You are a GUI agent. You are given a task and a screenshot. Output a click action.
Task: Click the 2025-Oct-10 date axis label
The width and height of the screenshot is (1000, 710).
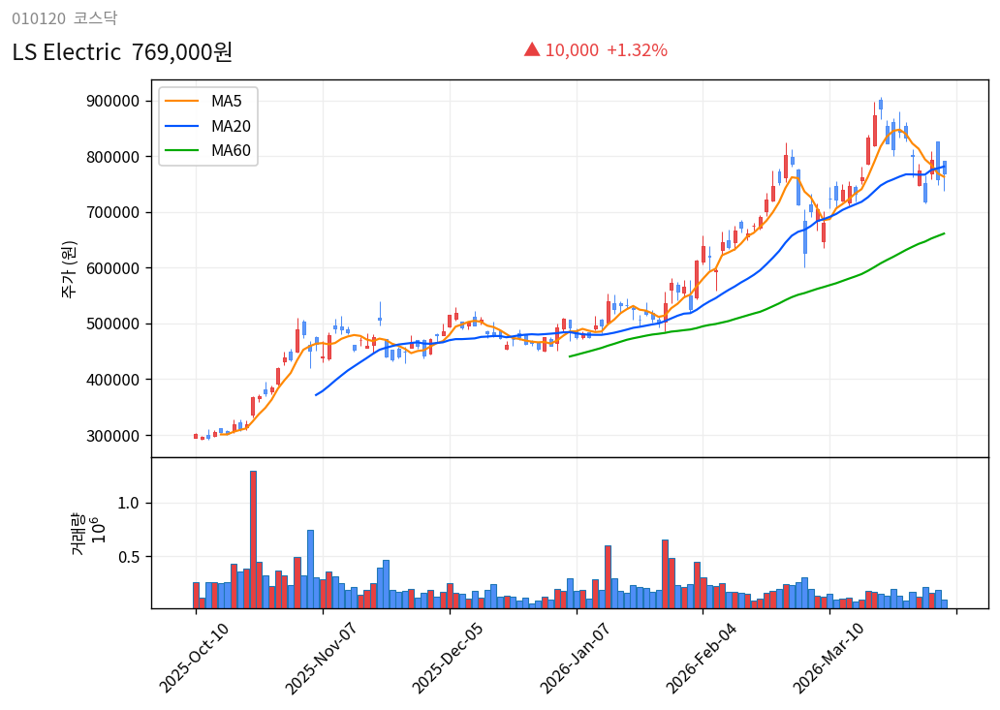pos(194,659)
